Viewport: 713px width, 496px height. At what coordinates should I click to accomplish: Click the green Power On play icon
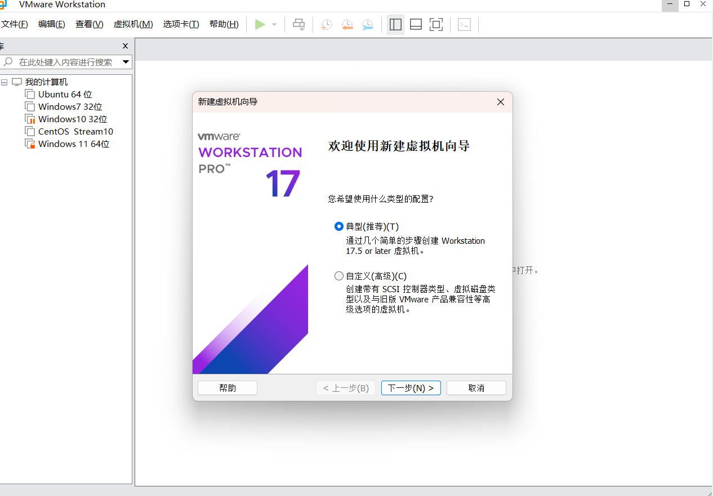click(260, 25)
